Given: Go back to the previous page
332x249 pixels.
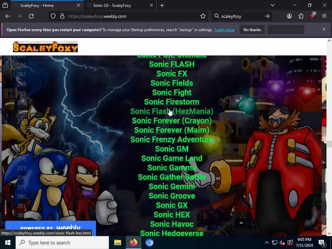Looking at the screenshot, I should [8, 16].
